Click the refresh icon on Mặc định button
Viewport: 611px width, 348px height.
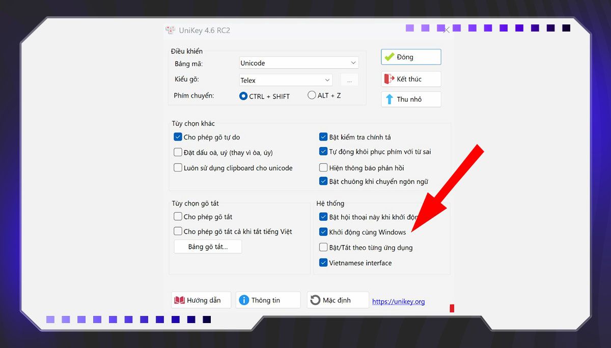point(317,300)
